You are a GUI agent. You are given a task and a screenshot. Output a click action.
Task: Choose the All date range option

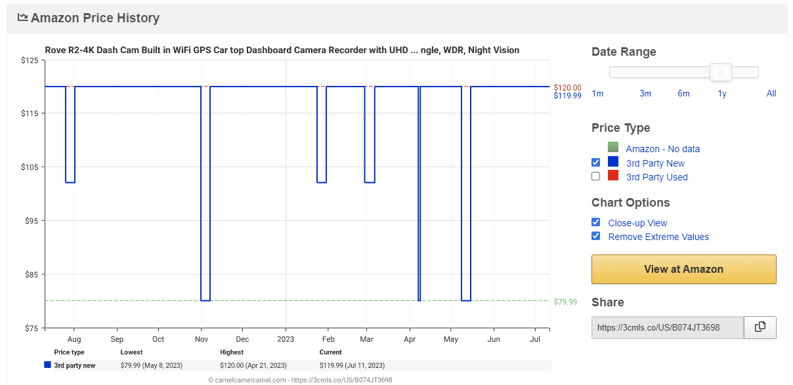click(771, 93)
